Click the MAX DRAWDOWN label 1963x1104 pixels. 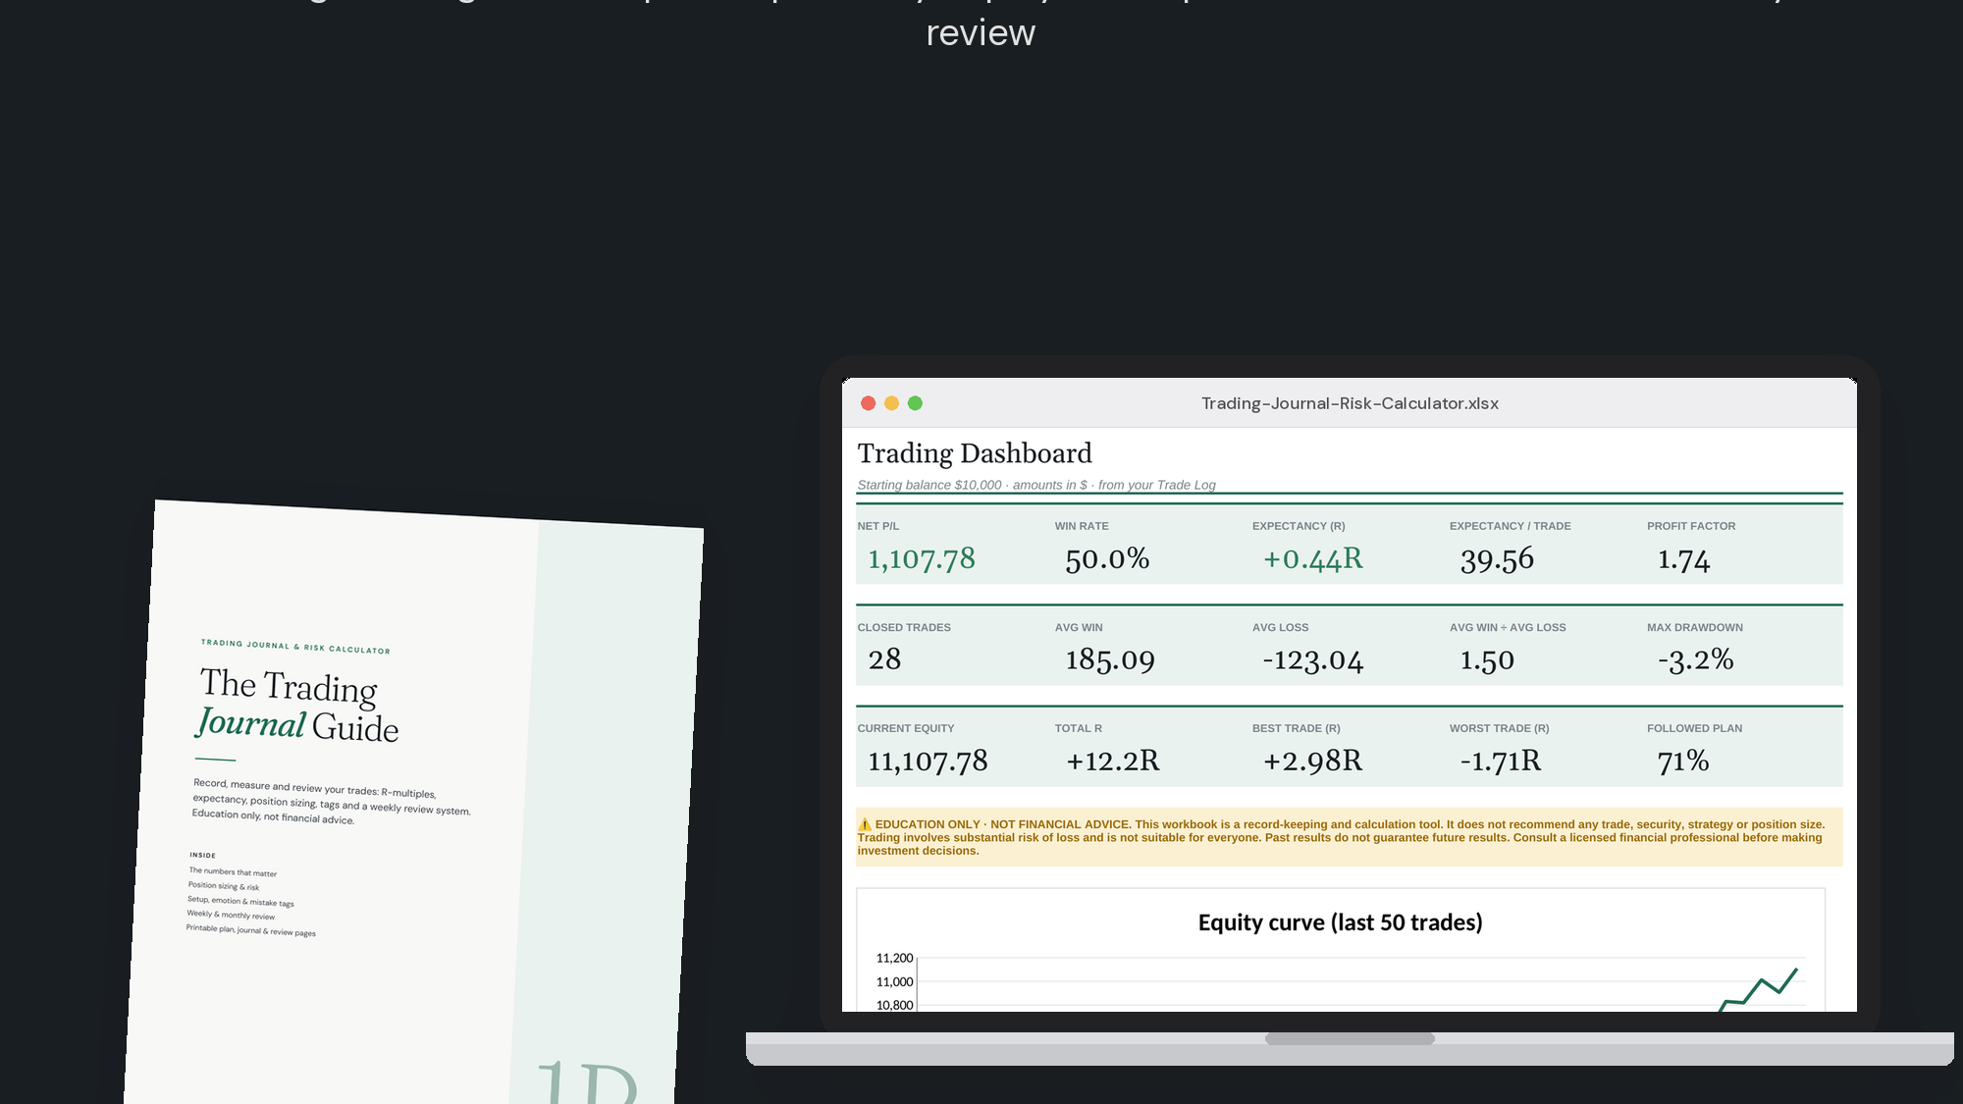[1695, 627]
